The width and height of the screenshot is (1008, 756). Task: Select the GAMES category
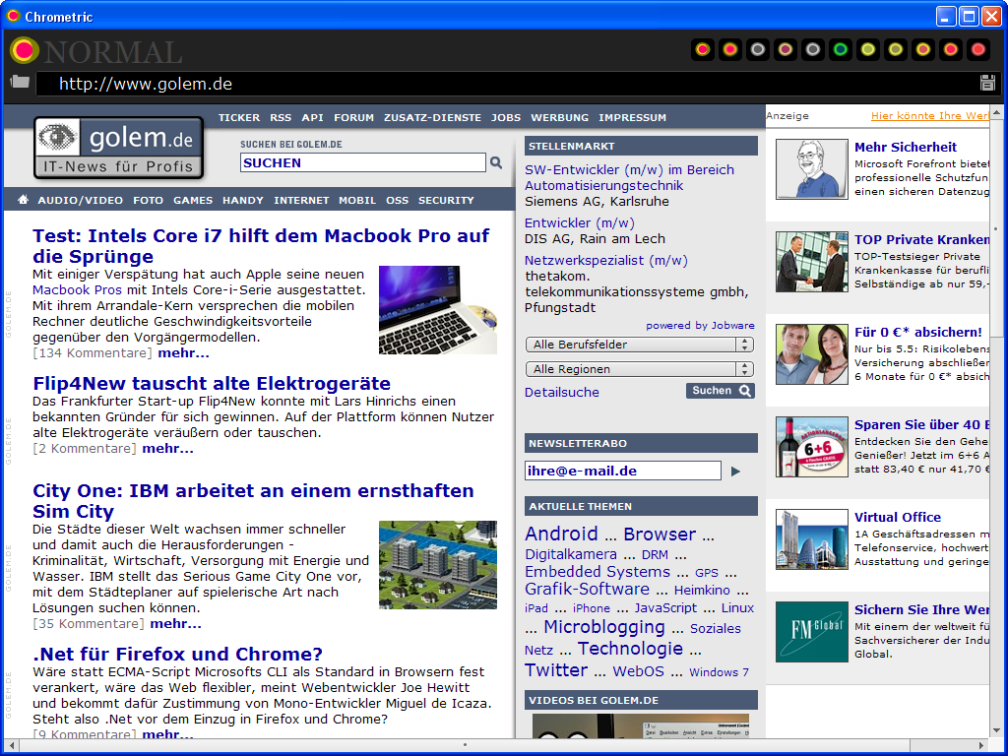click(x=193, y=201)
